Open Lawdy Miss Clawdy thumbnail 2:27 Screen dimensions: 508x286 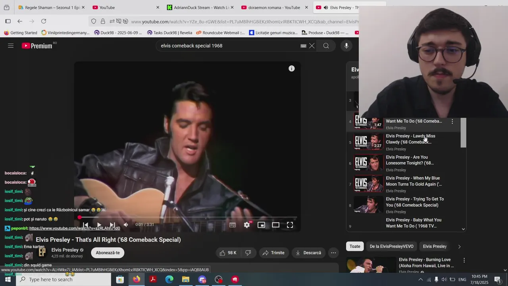[369, 142]
